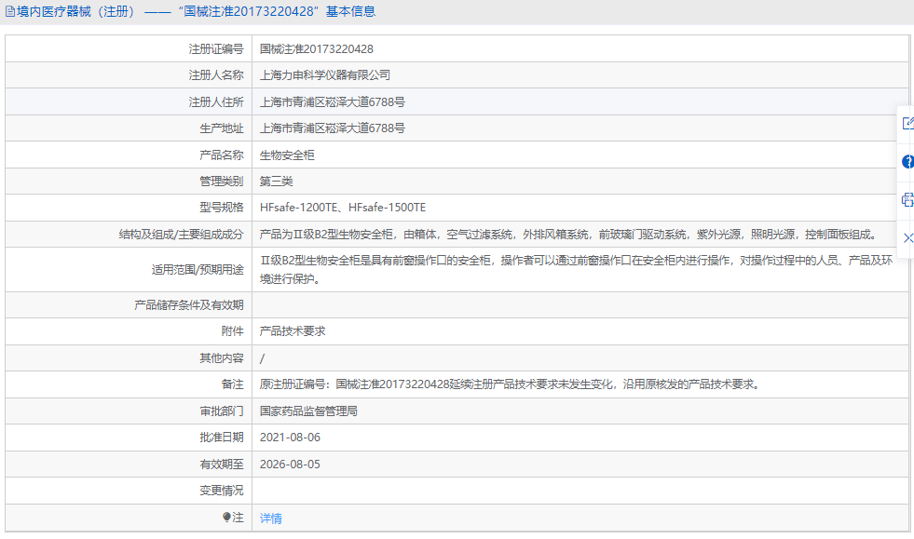Click the question-mark help icon on the right
Screen dimensions: 914x539
(907, 161)
